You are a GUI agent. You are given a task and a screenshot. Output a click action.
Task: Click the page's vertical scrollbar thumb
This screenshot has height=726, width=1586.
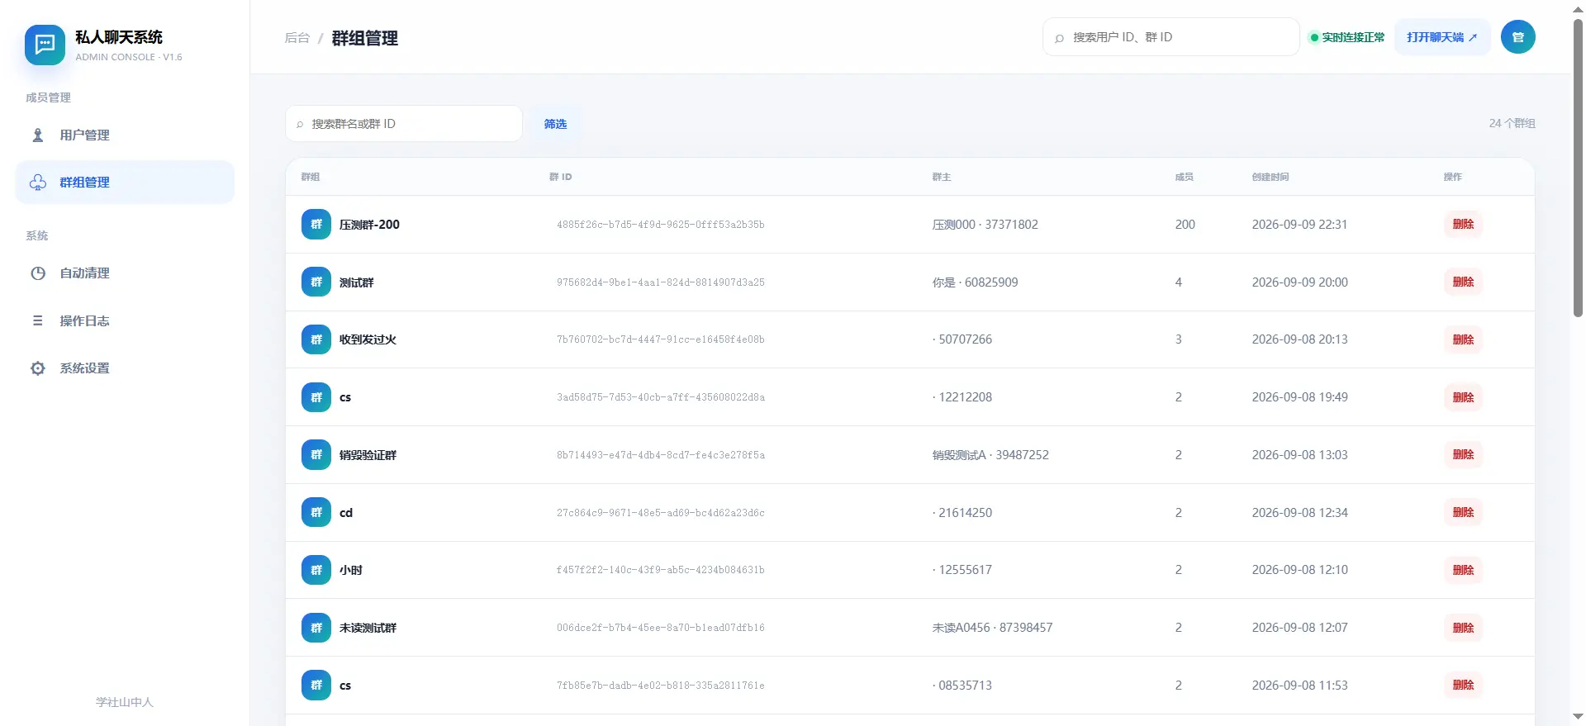(x=1578, y=168)
